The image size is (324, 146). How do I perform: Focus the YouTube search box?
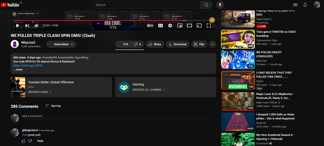146,5
